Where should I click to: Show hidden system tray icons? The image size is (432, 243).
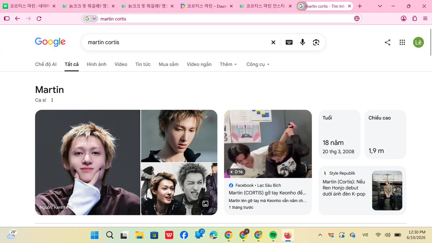click(x=320, y=235)
